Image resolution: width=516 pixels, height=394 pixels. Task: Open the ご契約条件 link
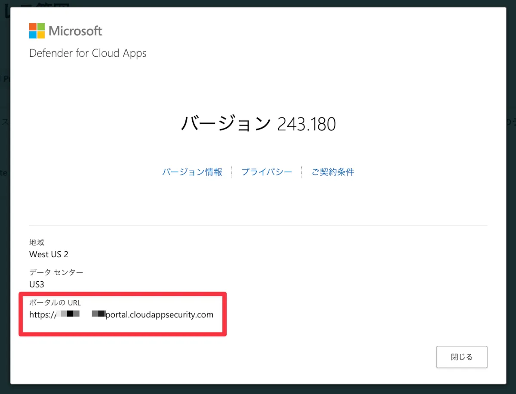[x=333, y=172]
